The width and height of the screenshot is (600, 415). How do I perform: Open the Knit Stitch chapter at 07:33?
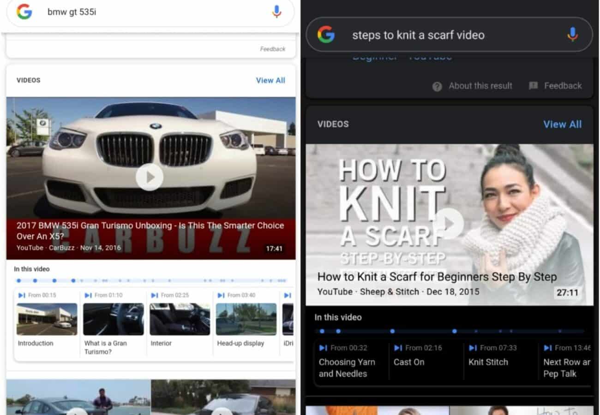pos(488,362)
